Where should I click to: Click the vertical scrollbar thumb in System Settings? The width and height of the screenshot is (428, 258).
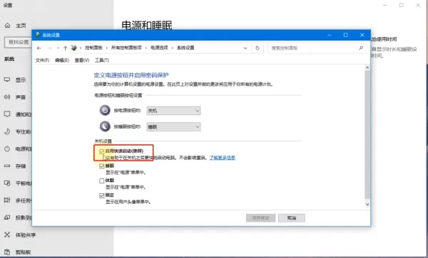[x=367, y=134]
